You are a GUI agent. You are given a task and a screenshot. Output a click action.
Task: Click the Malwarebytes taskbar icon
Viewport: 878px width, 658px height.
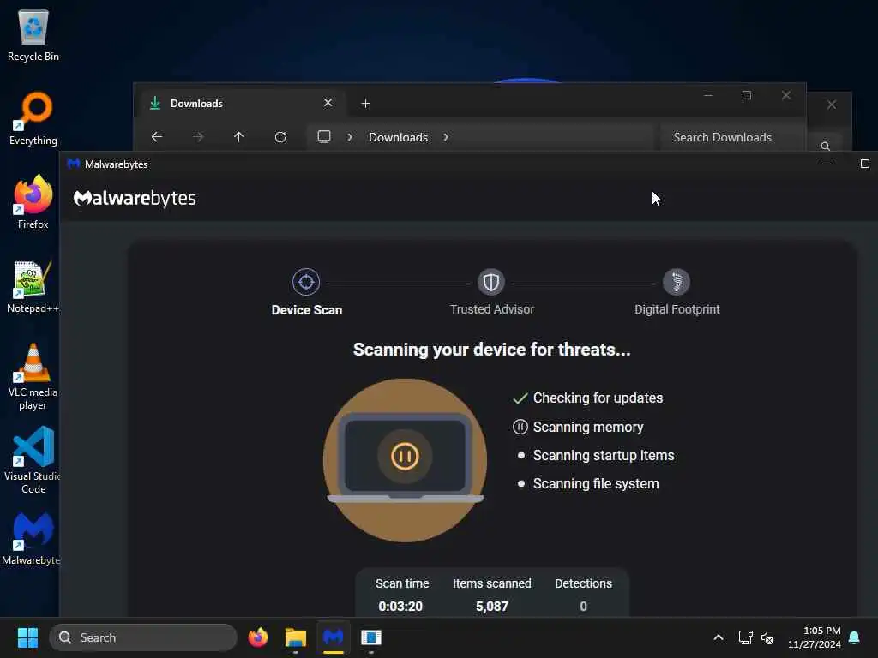tap(334, 637)
